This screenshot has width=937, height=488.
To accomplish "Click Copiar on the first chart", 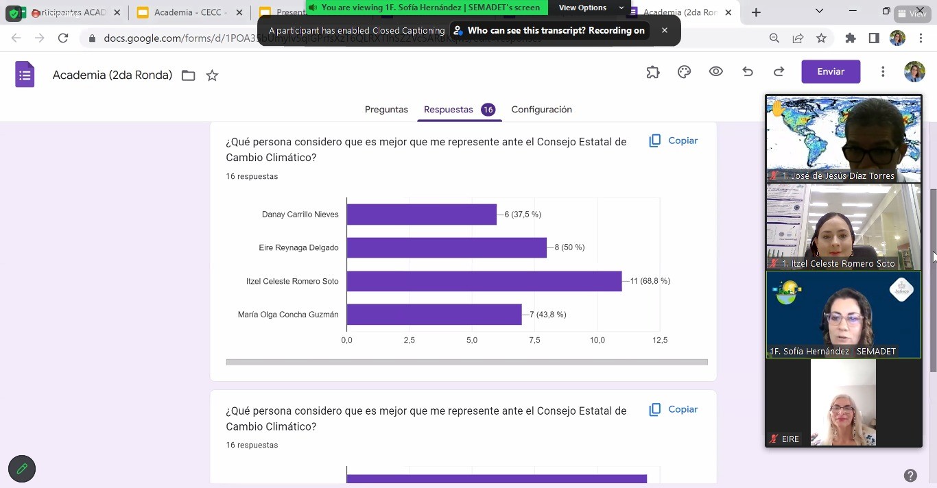I will [674, 141].
